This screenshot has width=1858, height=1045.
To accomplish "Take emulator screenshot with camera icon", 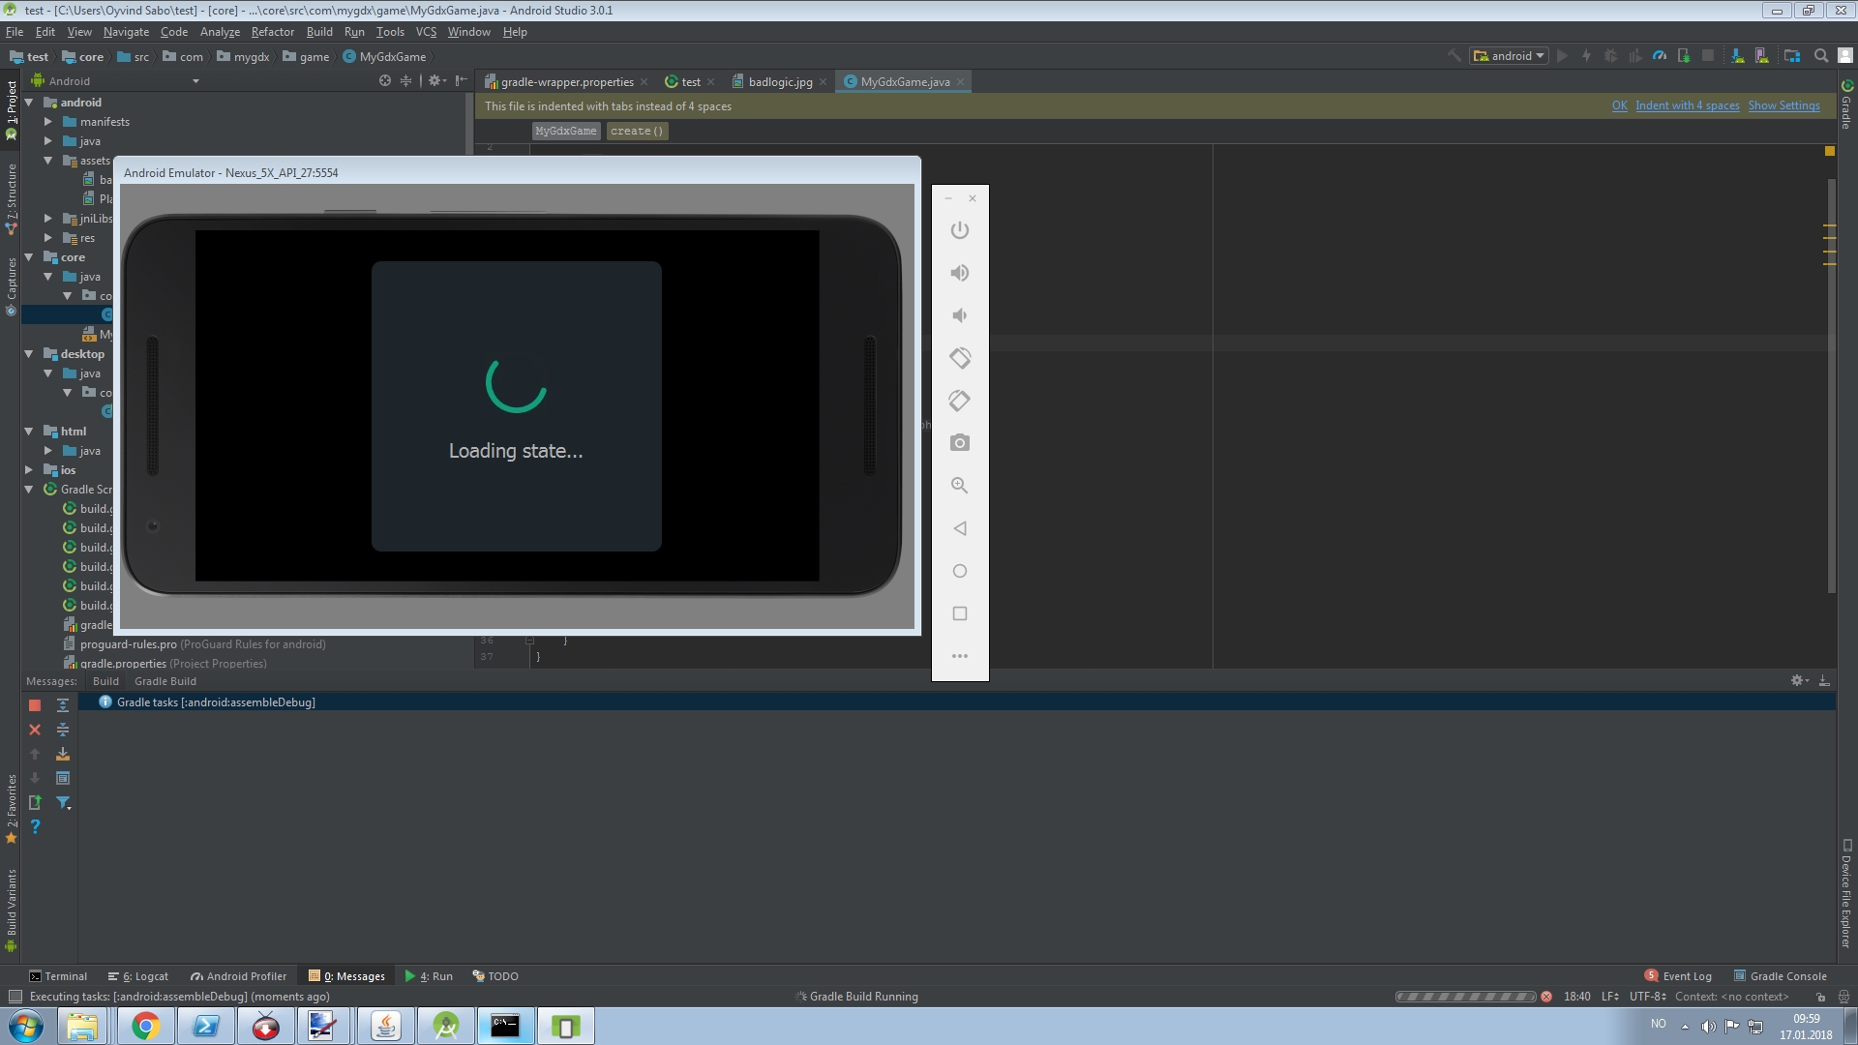I will 959,443.
